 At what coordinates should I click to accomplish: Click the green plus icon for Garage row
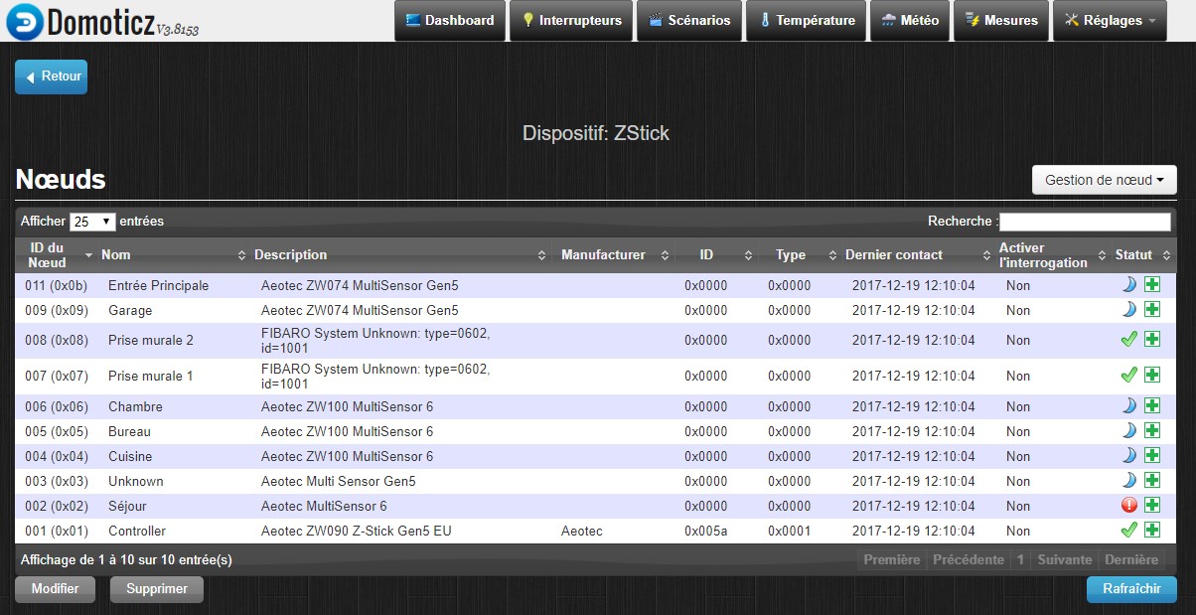pos(1152,310)
